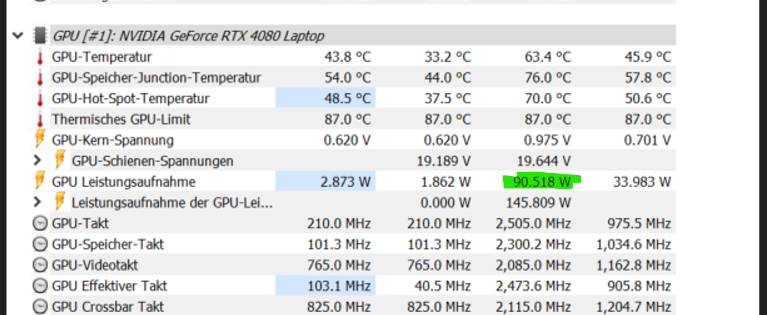Click the 2,115.0 MHz crossbar maximum value
The height and width of the screenshot is (315, 767).
(533, 307)
